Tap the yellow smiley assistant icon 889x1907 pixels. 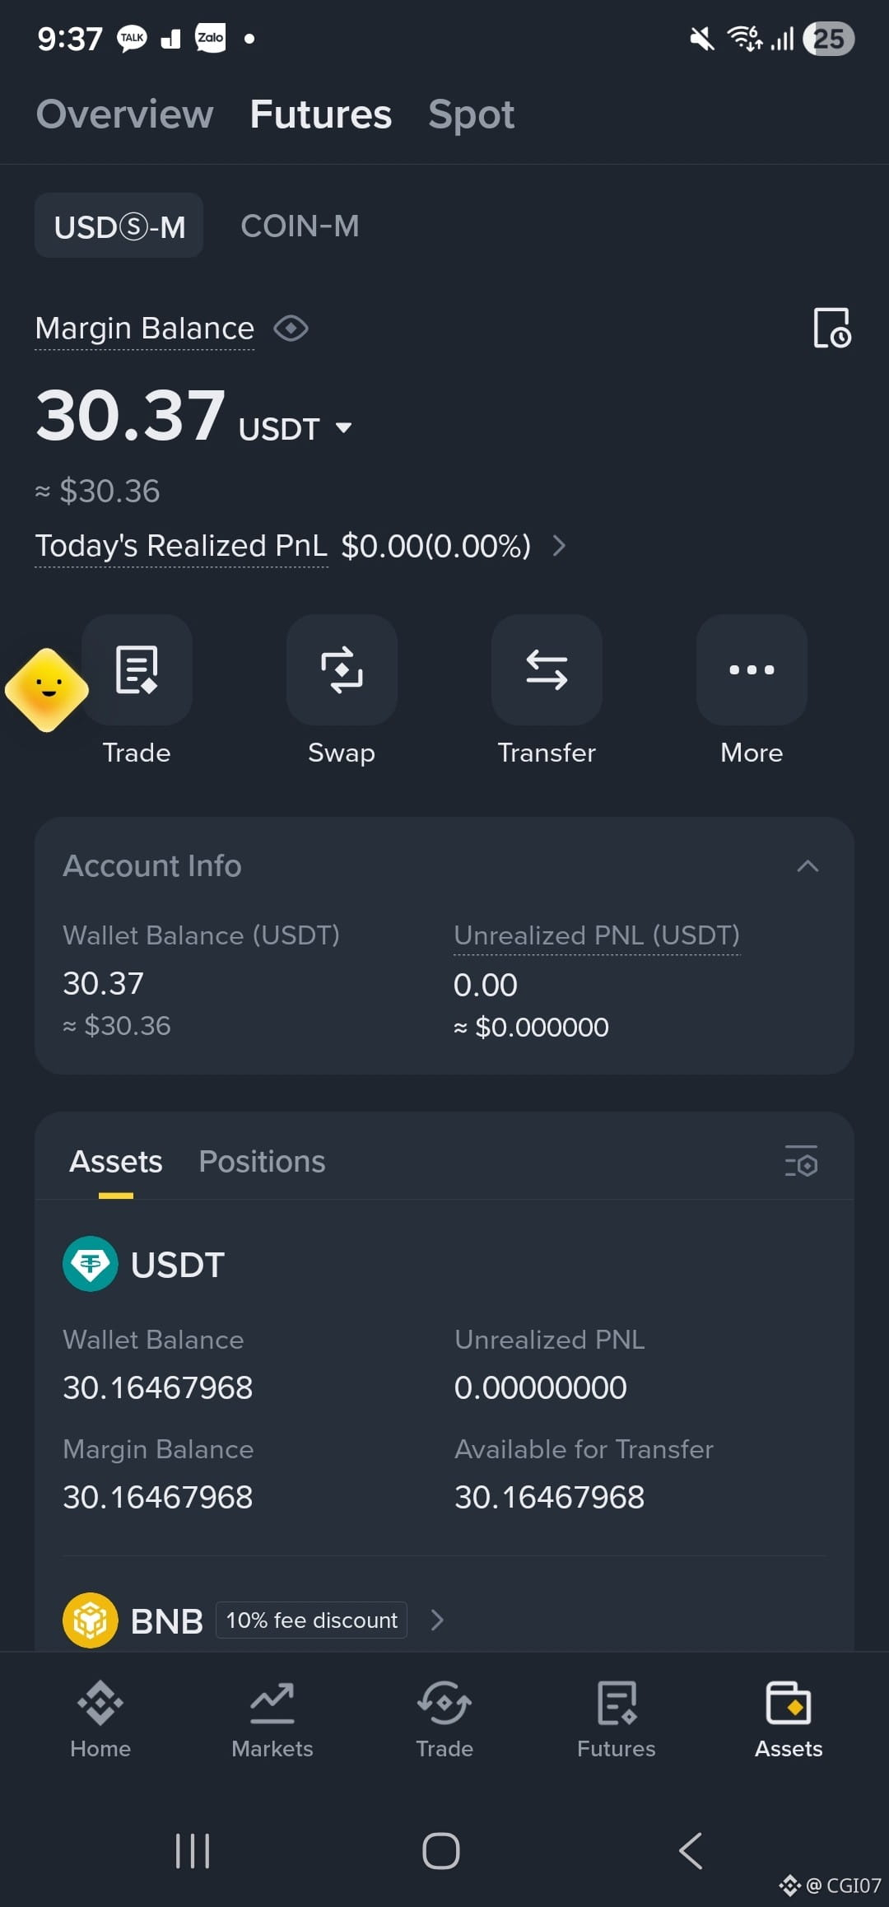[x=47, y=690]
